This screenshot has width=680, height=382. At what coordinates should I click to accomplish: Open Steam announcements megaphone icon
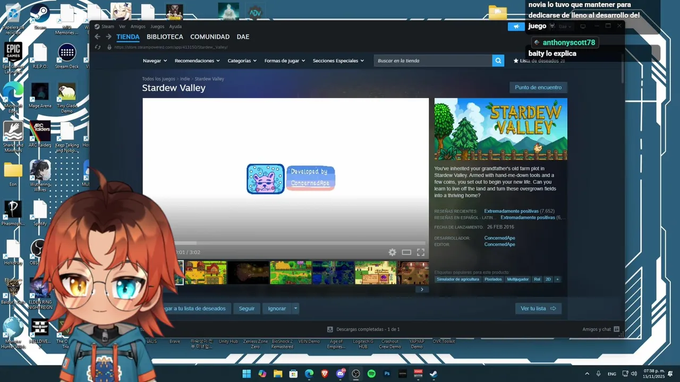point(516,27)
